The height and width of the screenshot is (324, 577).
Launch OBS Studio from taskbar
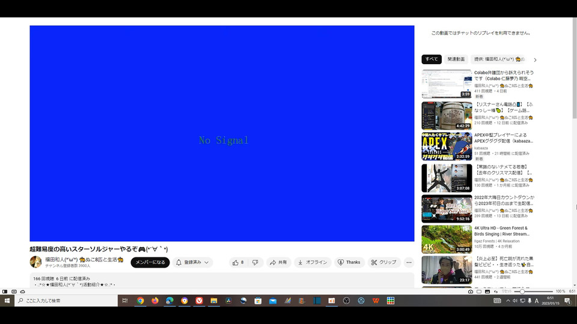point(346,301)
